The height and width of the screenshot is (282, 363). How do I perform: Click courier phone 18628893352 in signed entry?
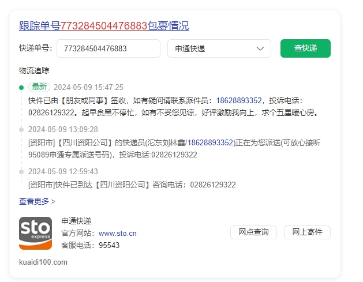(x=239, y=100)
